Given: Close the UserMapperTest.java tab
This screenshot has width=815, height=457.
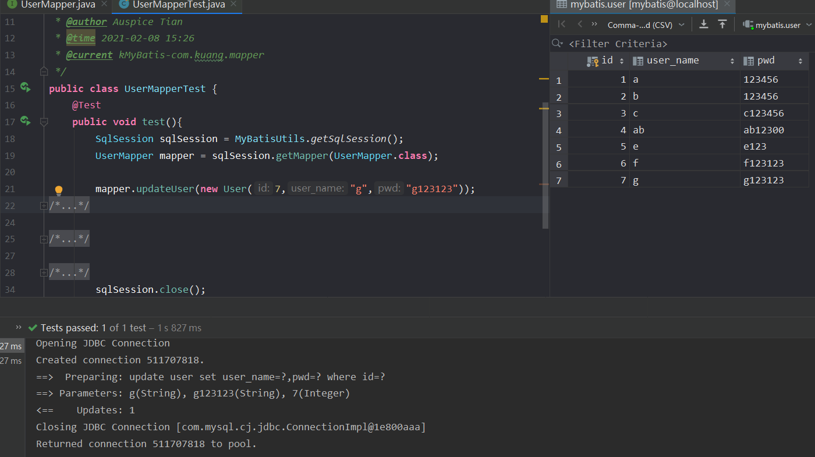Looking at the screenshot, I should click(233, 5).
